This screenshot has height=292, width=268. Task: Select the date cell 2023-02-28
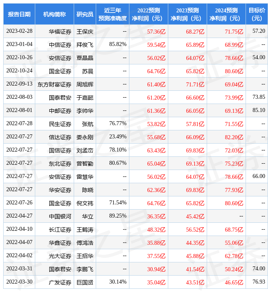coord(19,31)
